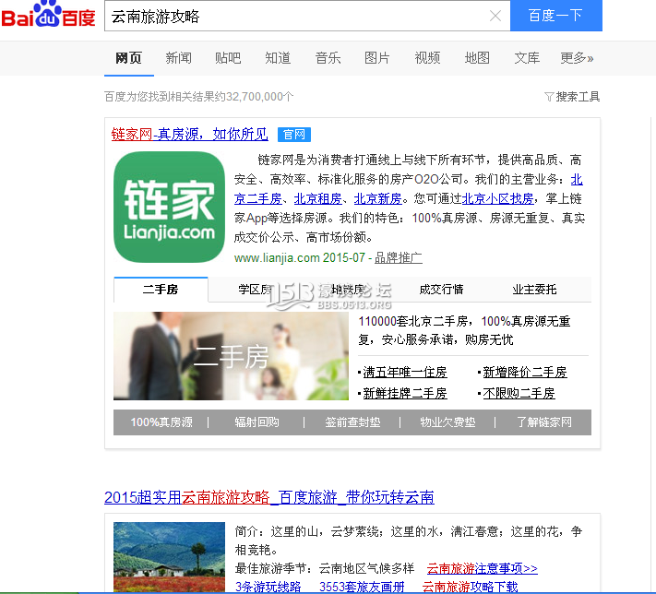Select the 二手房 tab in Lianjia ad
The width and height of the screenshot is (656, 594).
161,290
